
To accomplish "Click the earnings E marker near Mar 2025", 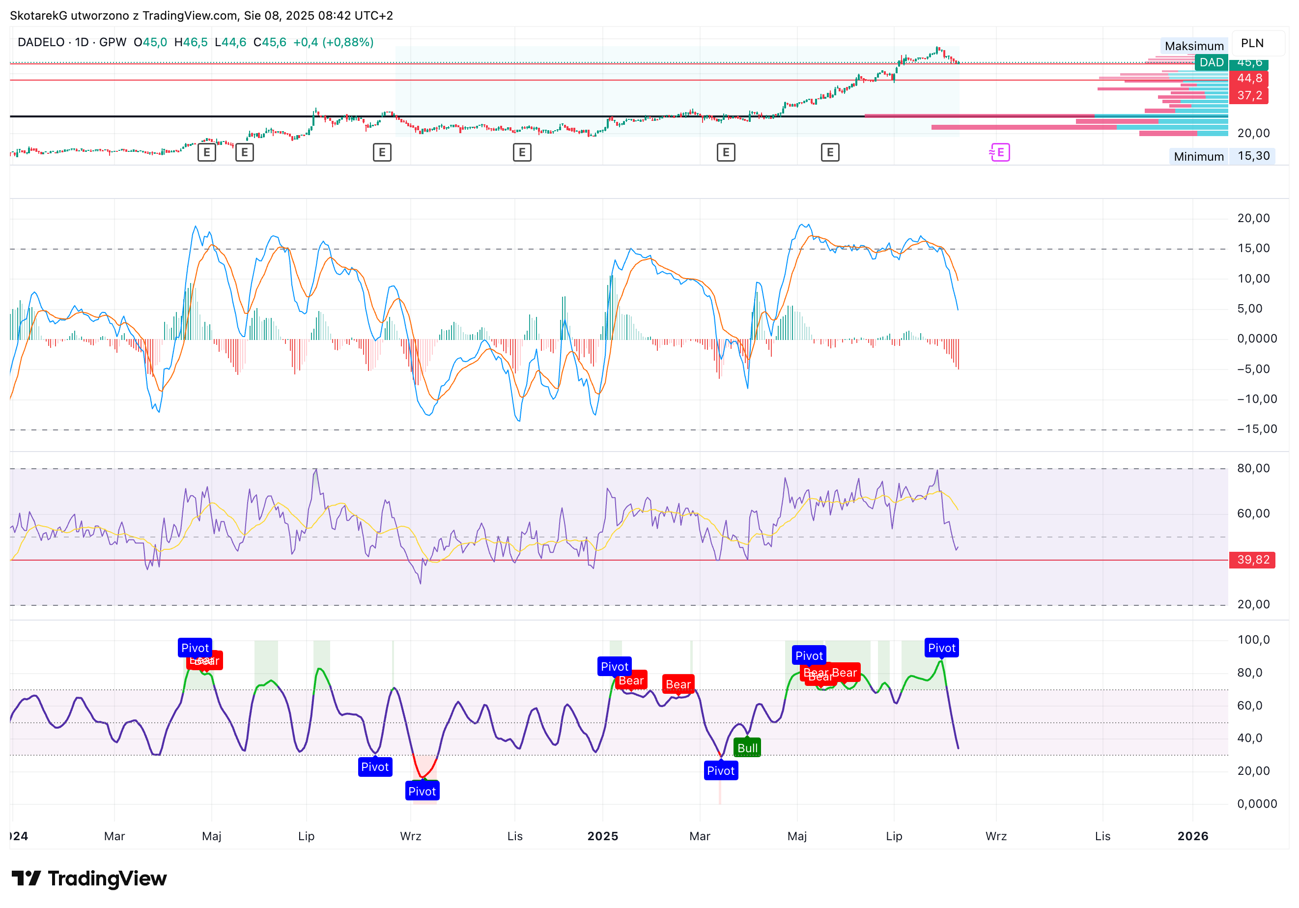I will pyautogui.click(x=726, y=152).
